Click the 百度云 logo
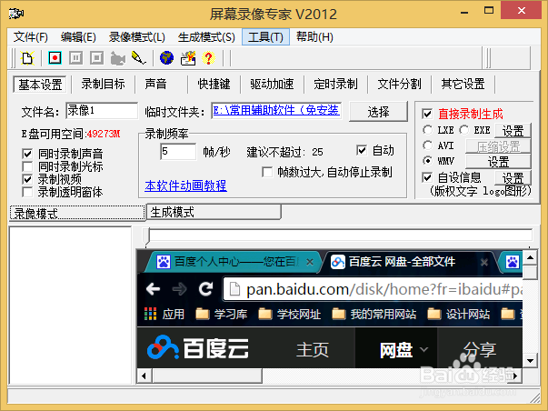 [x=198, y=347]
